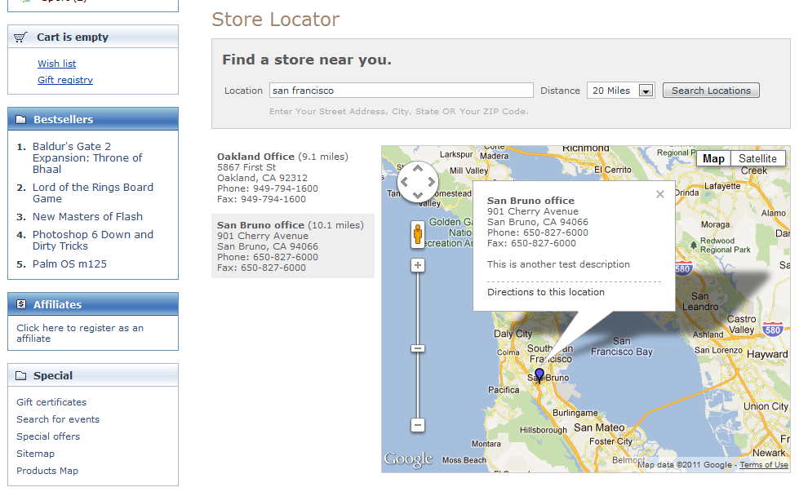Open Lord of the Rings Board Game

[93, 193]
